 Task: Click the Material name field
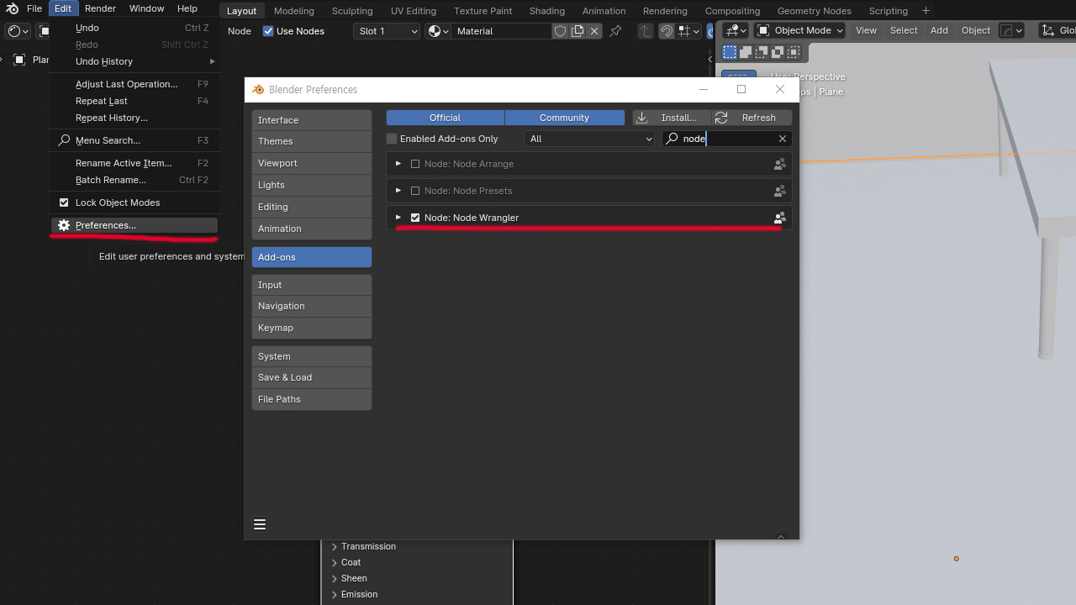[501, 31]
